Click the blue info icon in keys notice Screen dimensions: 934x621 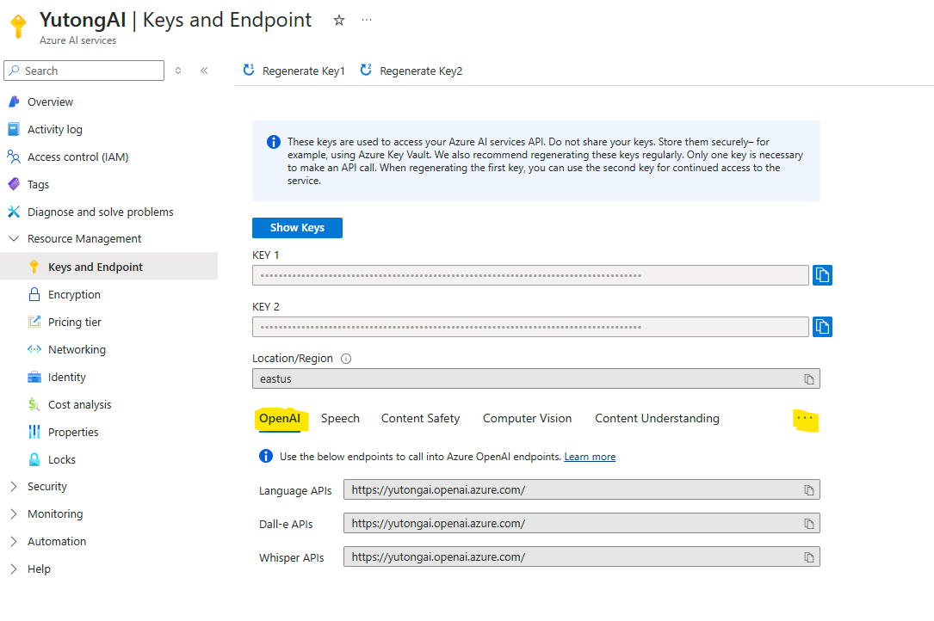click(274, 142)
